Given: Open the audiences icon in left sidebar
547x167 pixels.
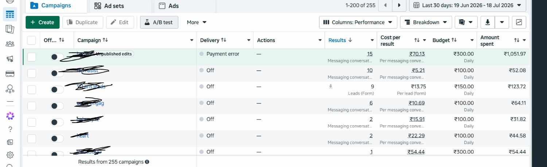Looking at the screenshot, I should [x=10, y=44].
